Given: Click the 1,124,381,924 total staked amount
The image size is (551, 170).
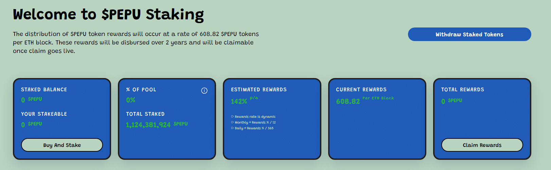Looking at the screenshot, I should 148,125.
